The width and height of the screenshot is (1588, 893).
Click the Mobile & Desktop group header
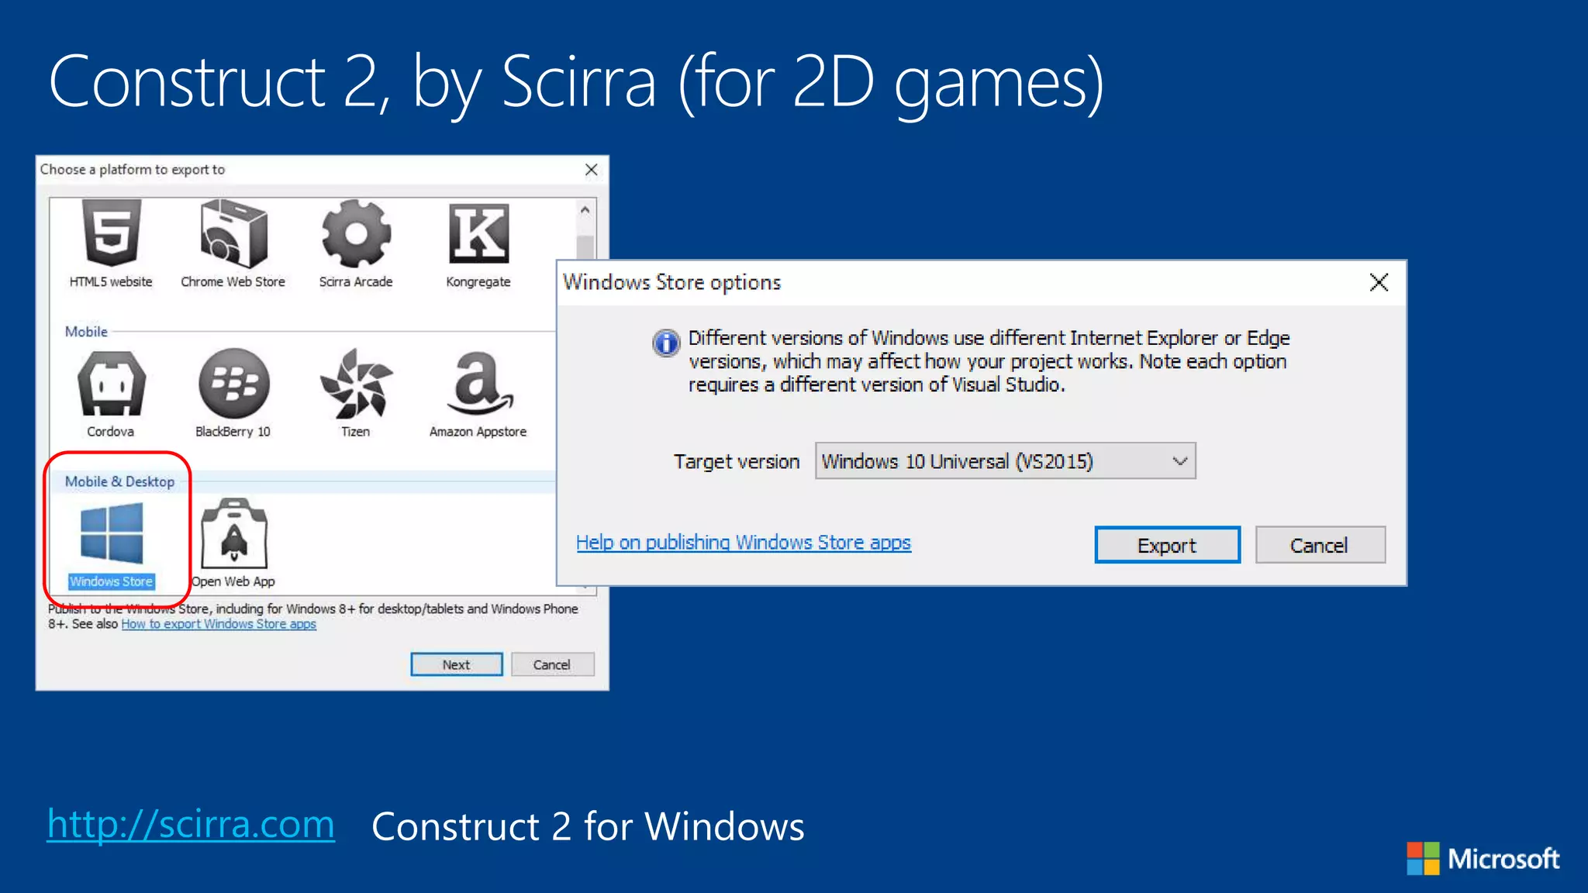[119, 481]
